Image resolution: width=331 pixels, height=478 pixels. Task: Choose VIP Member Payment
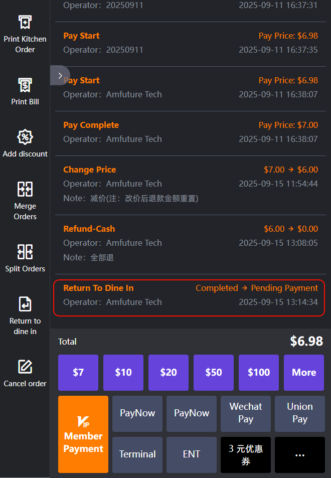[x=83, y=434]
